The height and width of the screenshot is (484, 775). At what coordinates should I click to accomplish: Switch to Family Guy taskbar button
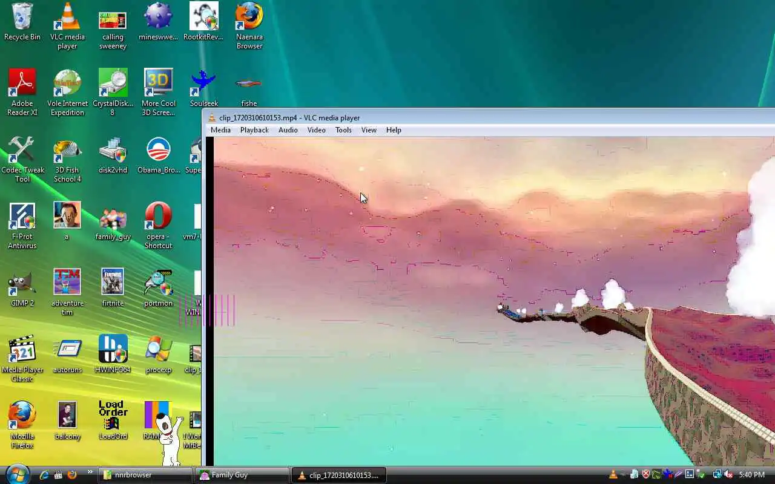point(242,475)
